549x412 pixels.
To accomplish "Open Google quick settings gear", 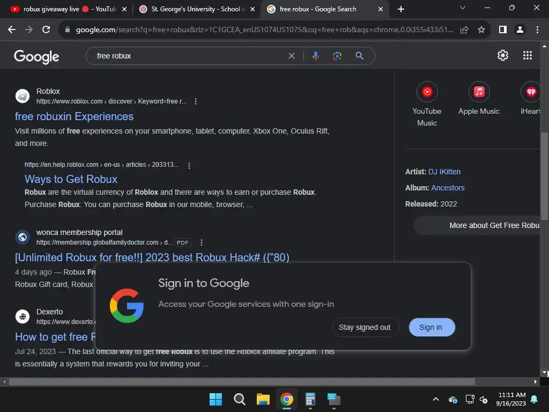I will pyautogui.click(x=503, y=55).
